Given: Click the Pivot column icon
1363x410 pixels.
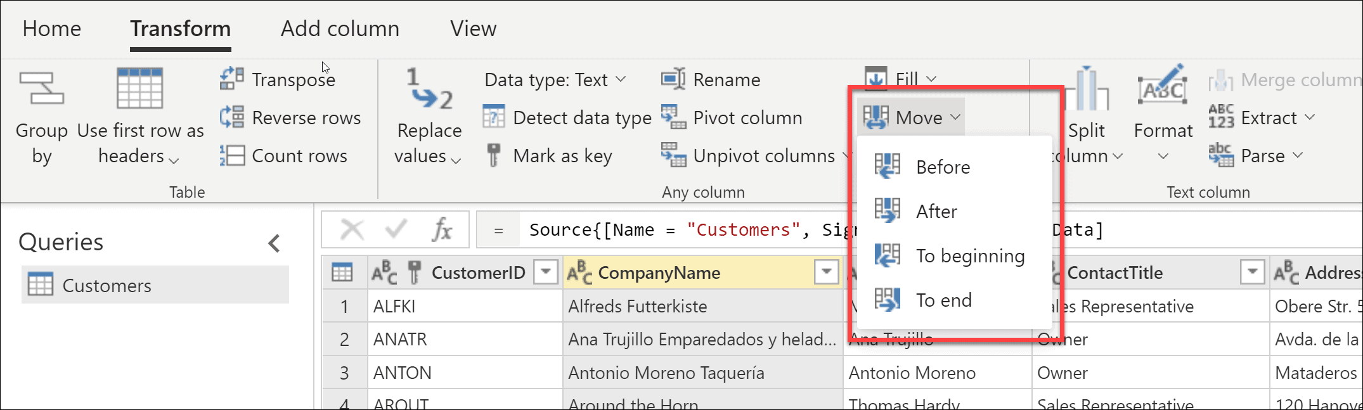Looking at the screenshot, I should [673, 117].
